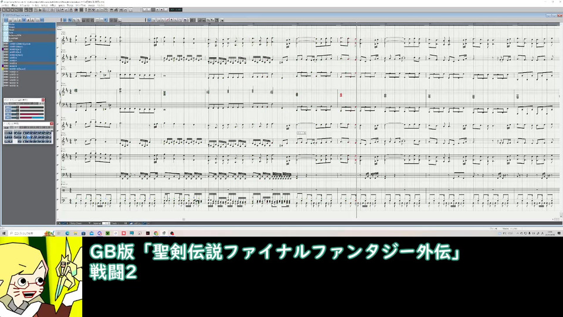Image resolution: width=563 pixels, height=317 pixels.
Task: Click the taskbar clock in system tray
Action: 550,233
